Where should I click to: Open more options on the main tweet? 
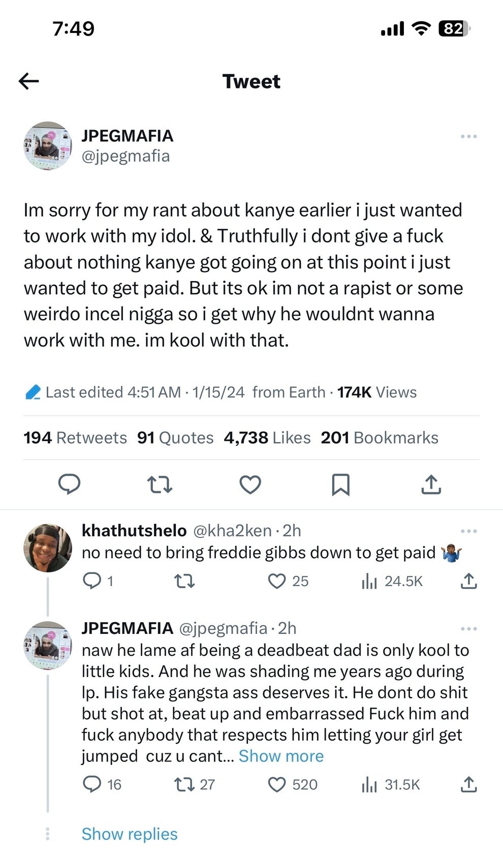tap(468, 135)
